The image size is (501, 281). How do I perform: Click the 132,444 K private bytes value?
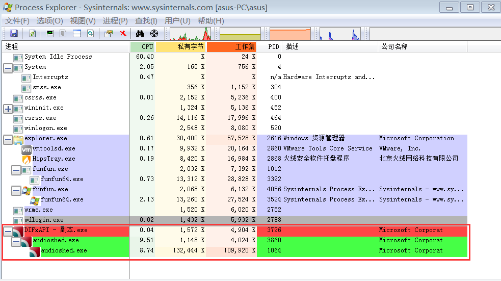click(189, 250)
